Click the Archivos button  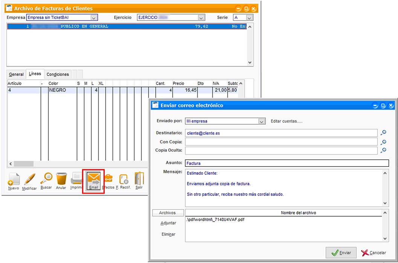coord(167,213)
